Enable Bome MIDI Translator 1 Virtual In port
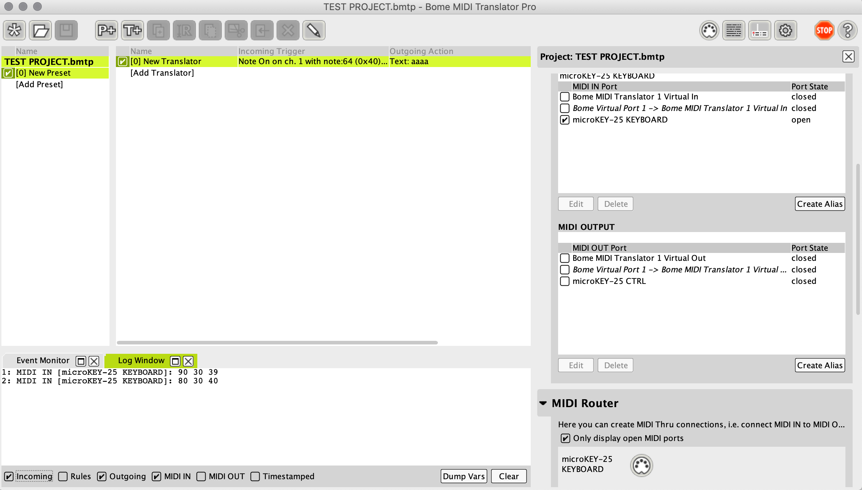The width and height of the screenshot is (862, 490). click(x=565, y=97)
